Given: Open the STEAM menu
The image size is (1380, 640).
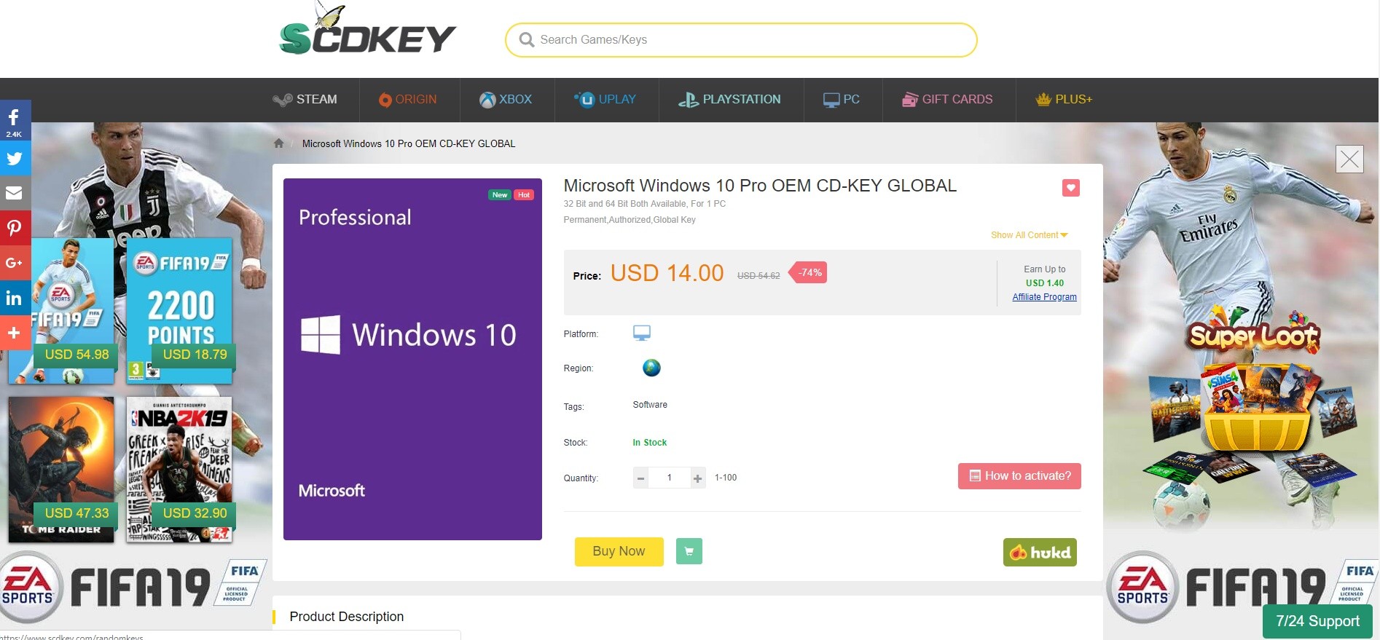Looking at the screenshot, I should [305, 100].
